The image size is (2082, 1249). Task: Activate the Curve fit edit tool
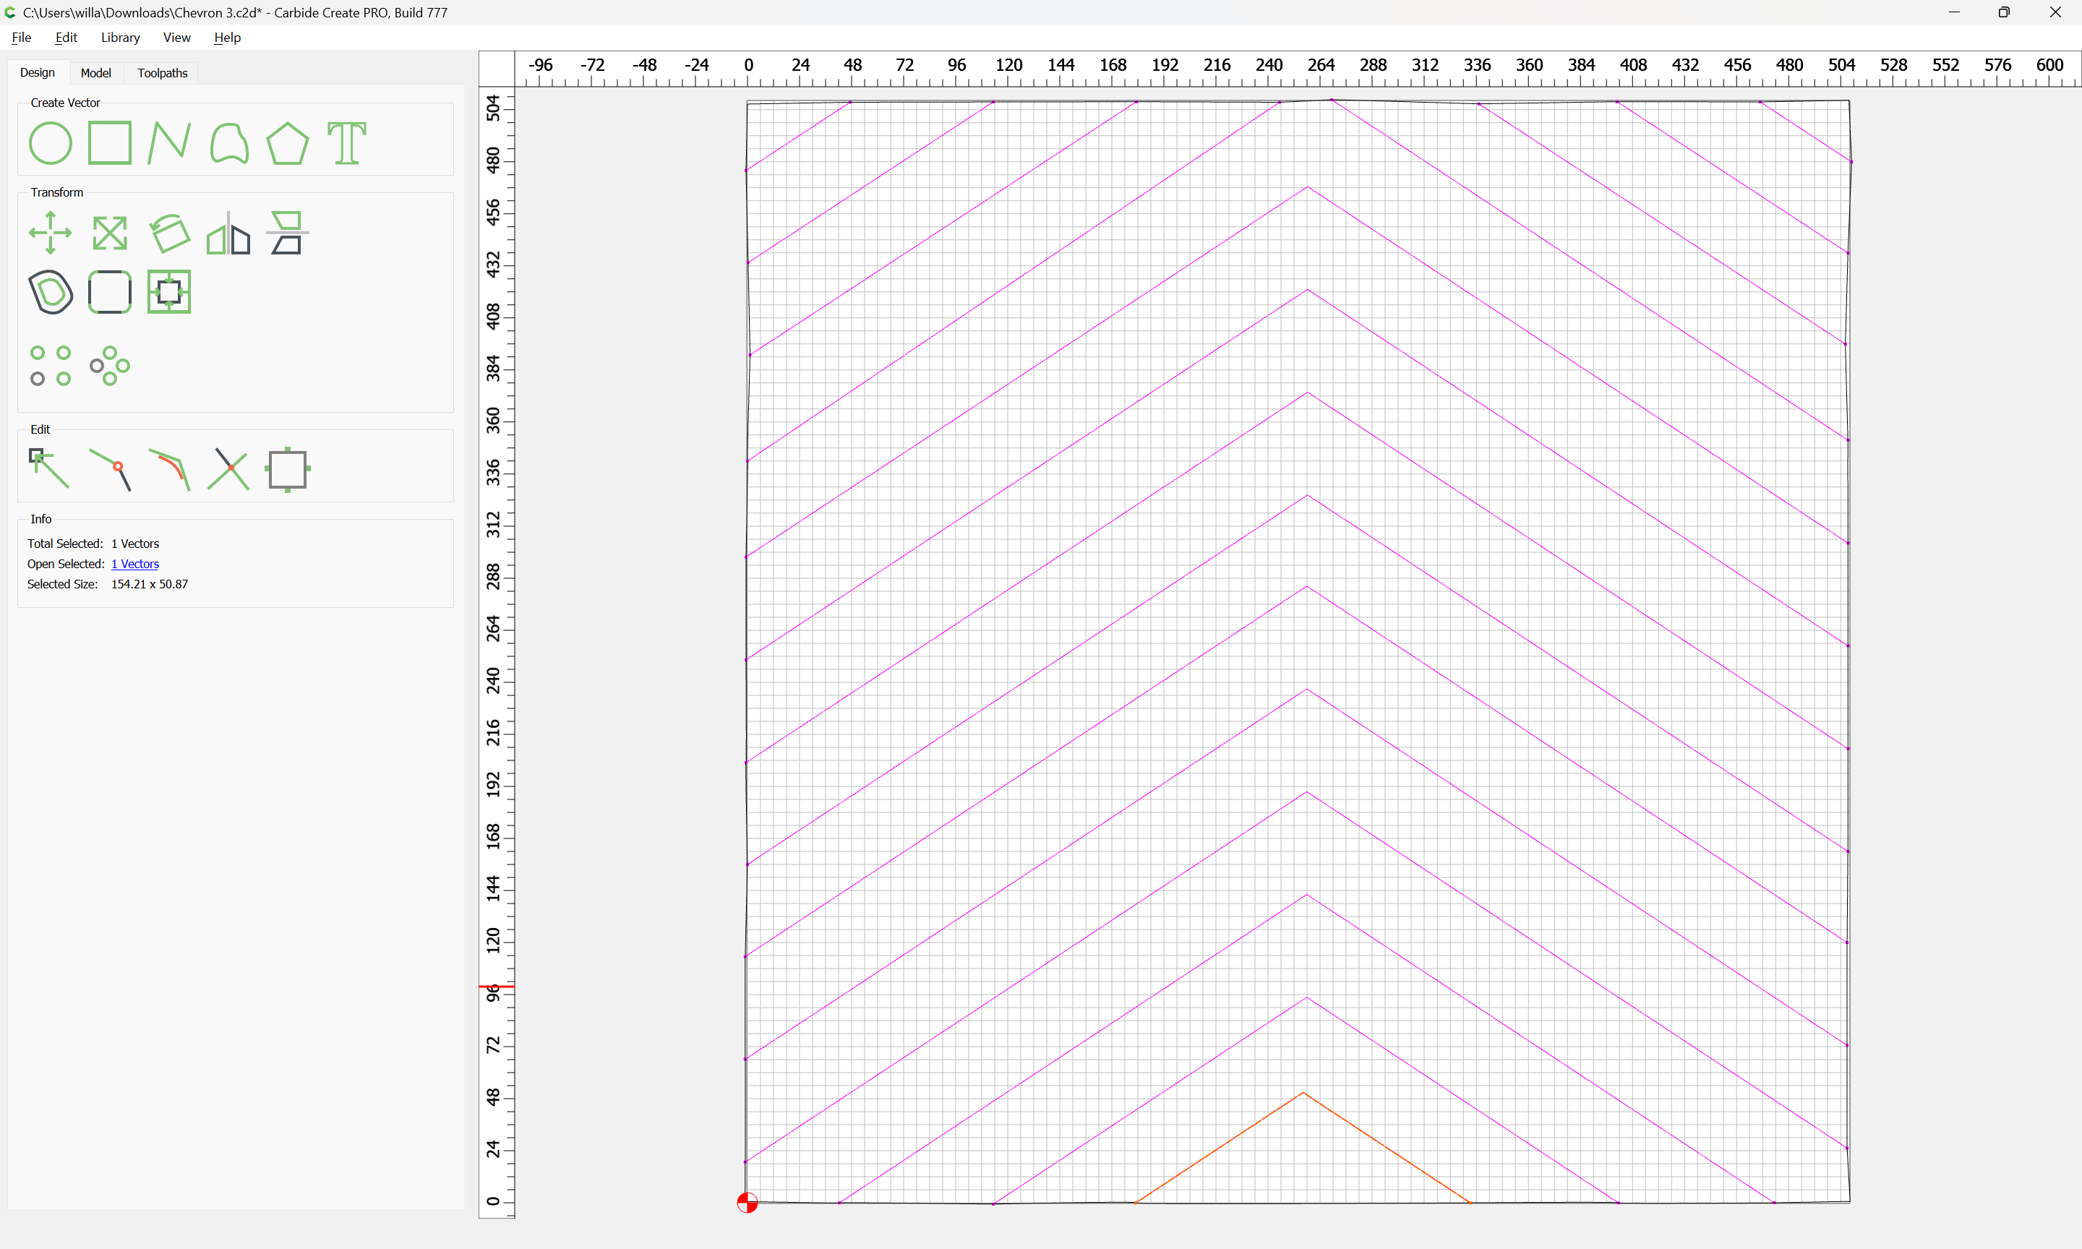tap(169, 469)
